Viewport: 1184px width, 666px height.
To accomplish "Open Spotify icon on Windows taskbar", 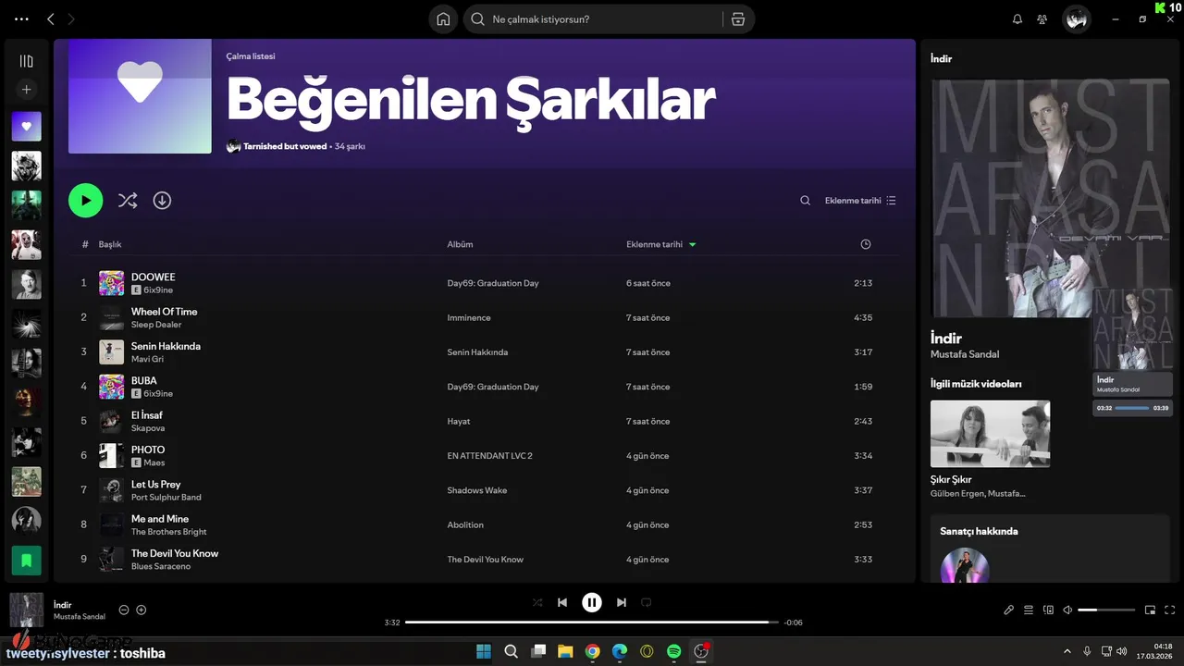I will tap(674, 651).
